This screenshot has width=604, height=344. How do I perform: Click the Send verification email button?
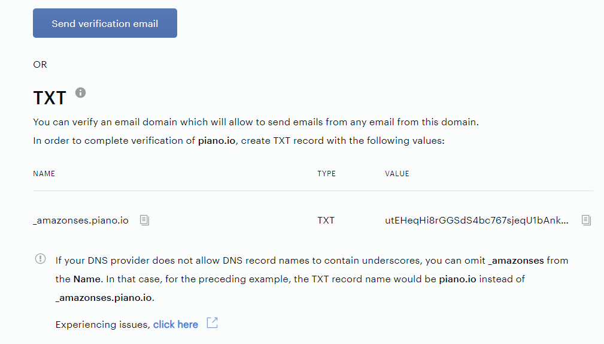coord(105,23)
